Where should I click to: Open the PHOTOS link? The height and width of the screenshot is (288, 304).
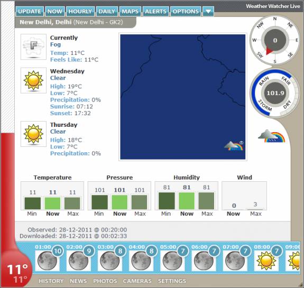105,281
